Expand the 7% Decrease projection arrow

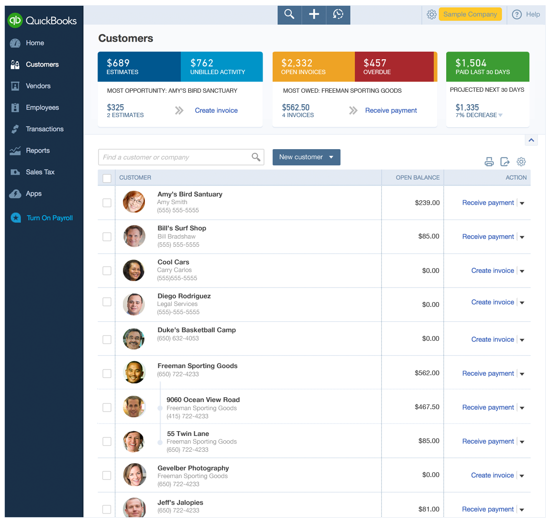[501, 115]
